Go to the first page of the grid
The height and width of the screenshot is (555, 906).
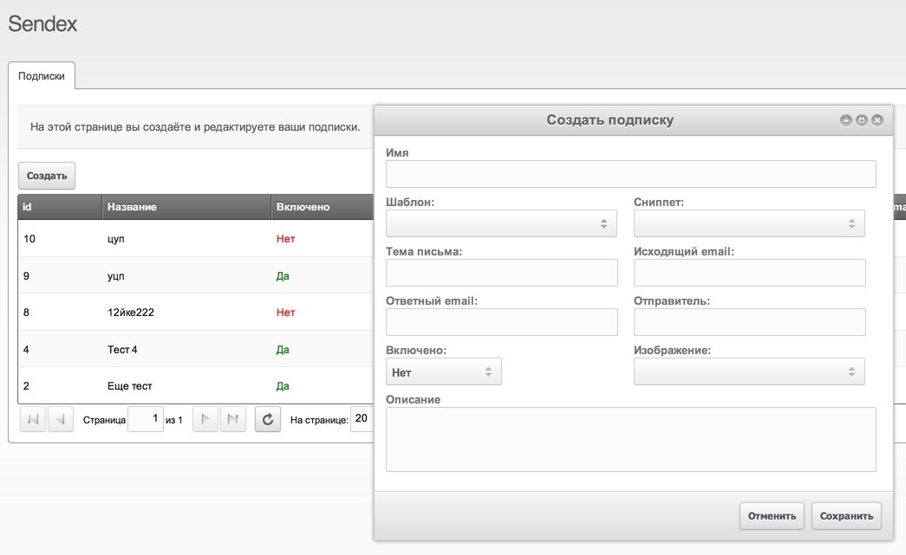(33, 419)
